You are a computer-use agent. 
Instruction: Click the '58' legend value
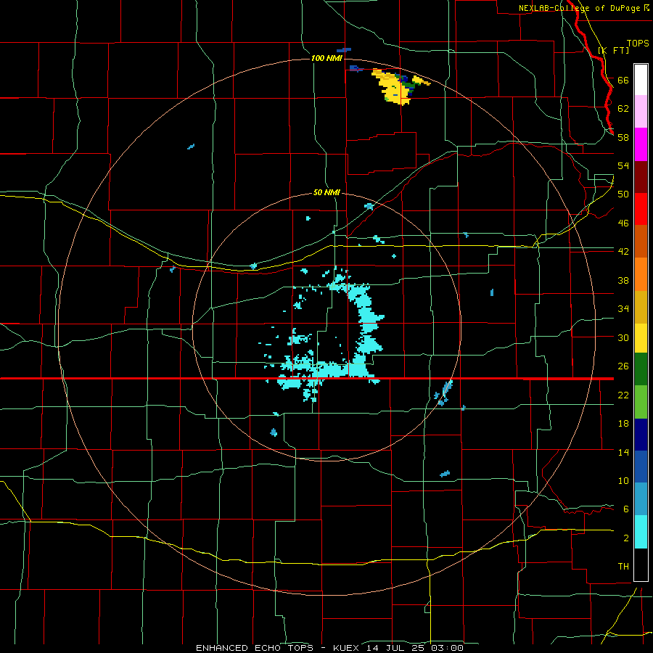623,137
